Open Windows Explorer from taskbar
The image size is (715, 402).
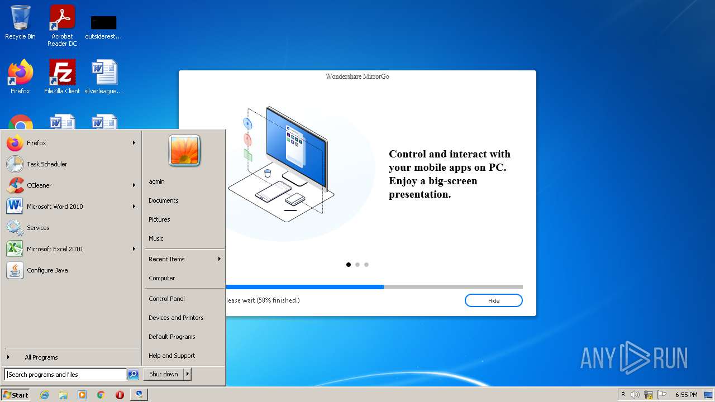click(x=63, y=395)
